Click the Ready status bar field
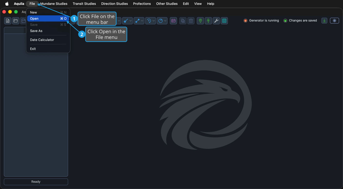The image size is (343, 189). (36, 182)
